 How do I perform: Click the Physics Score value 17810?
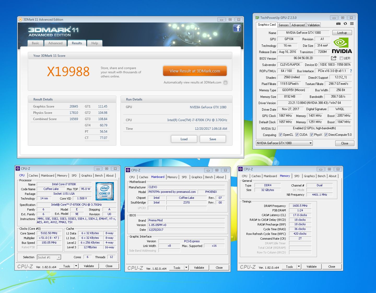point(74,113)
